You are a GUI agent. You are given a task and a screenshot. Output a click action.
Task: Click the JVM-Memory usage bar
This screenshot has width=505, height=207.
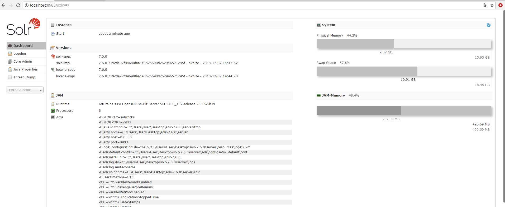(404, 110)
